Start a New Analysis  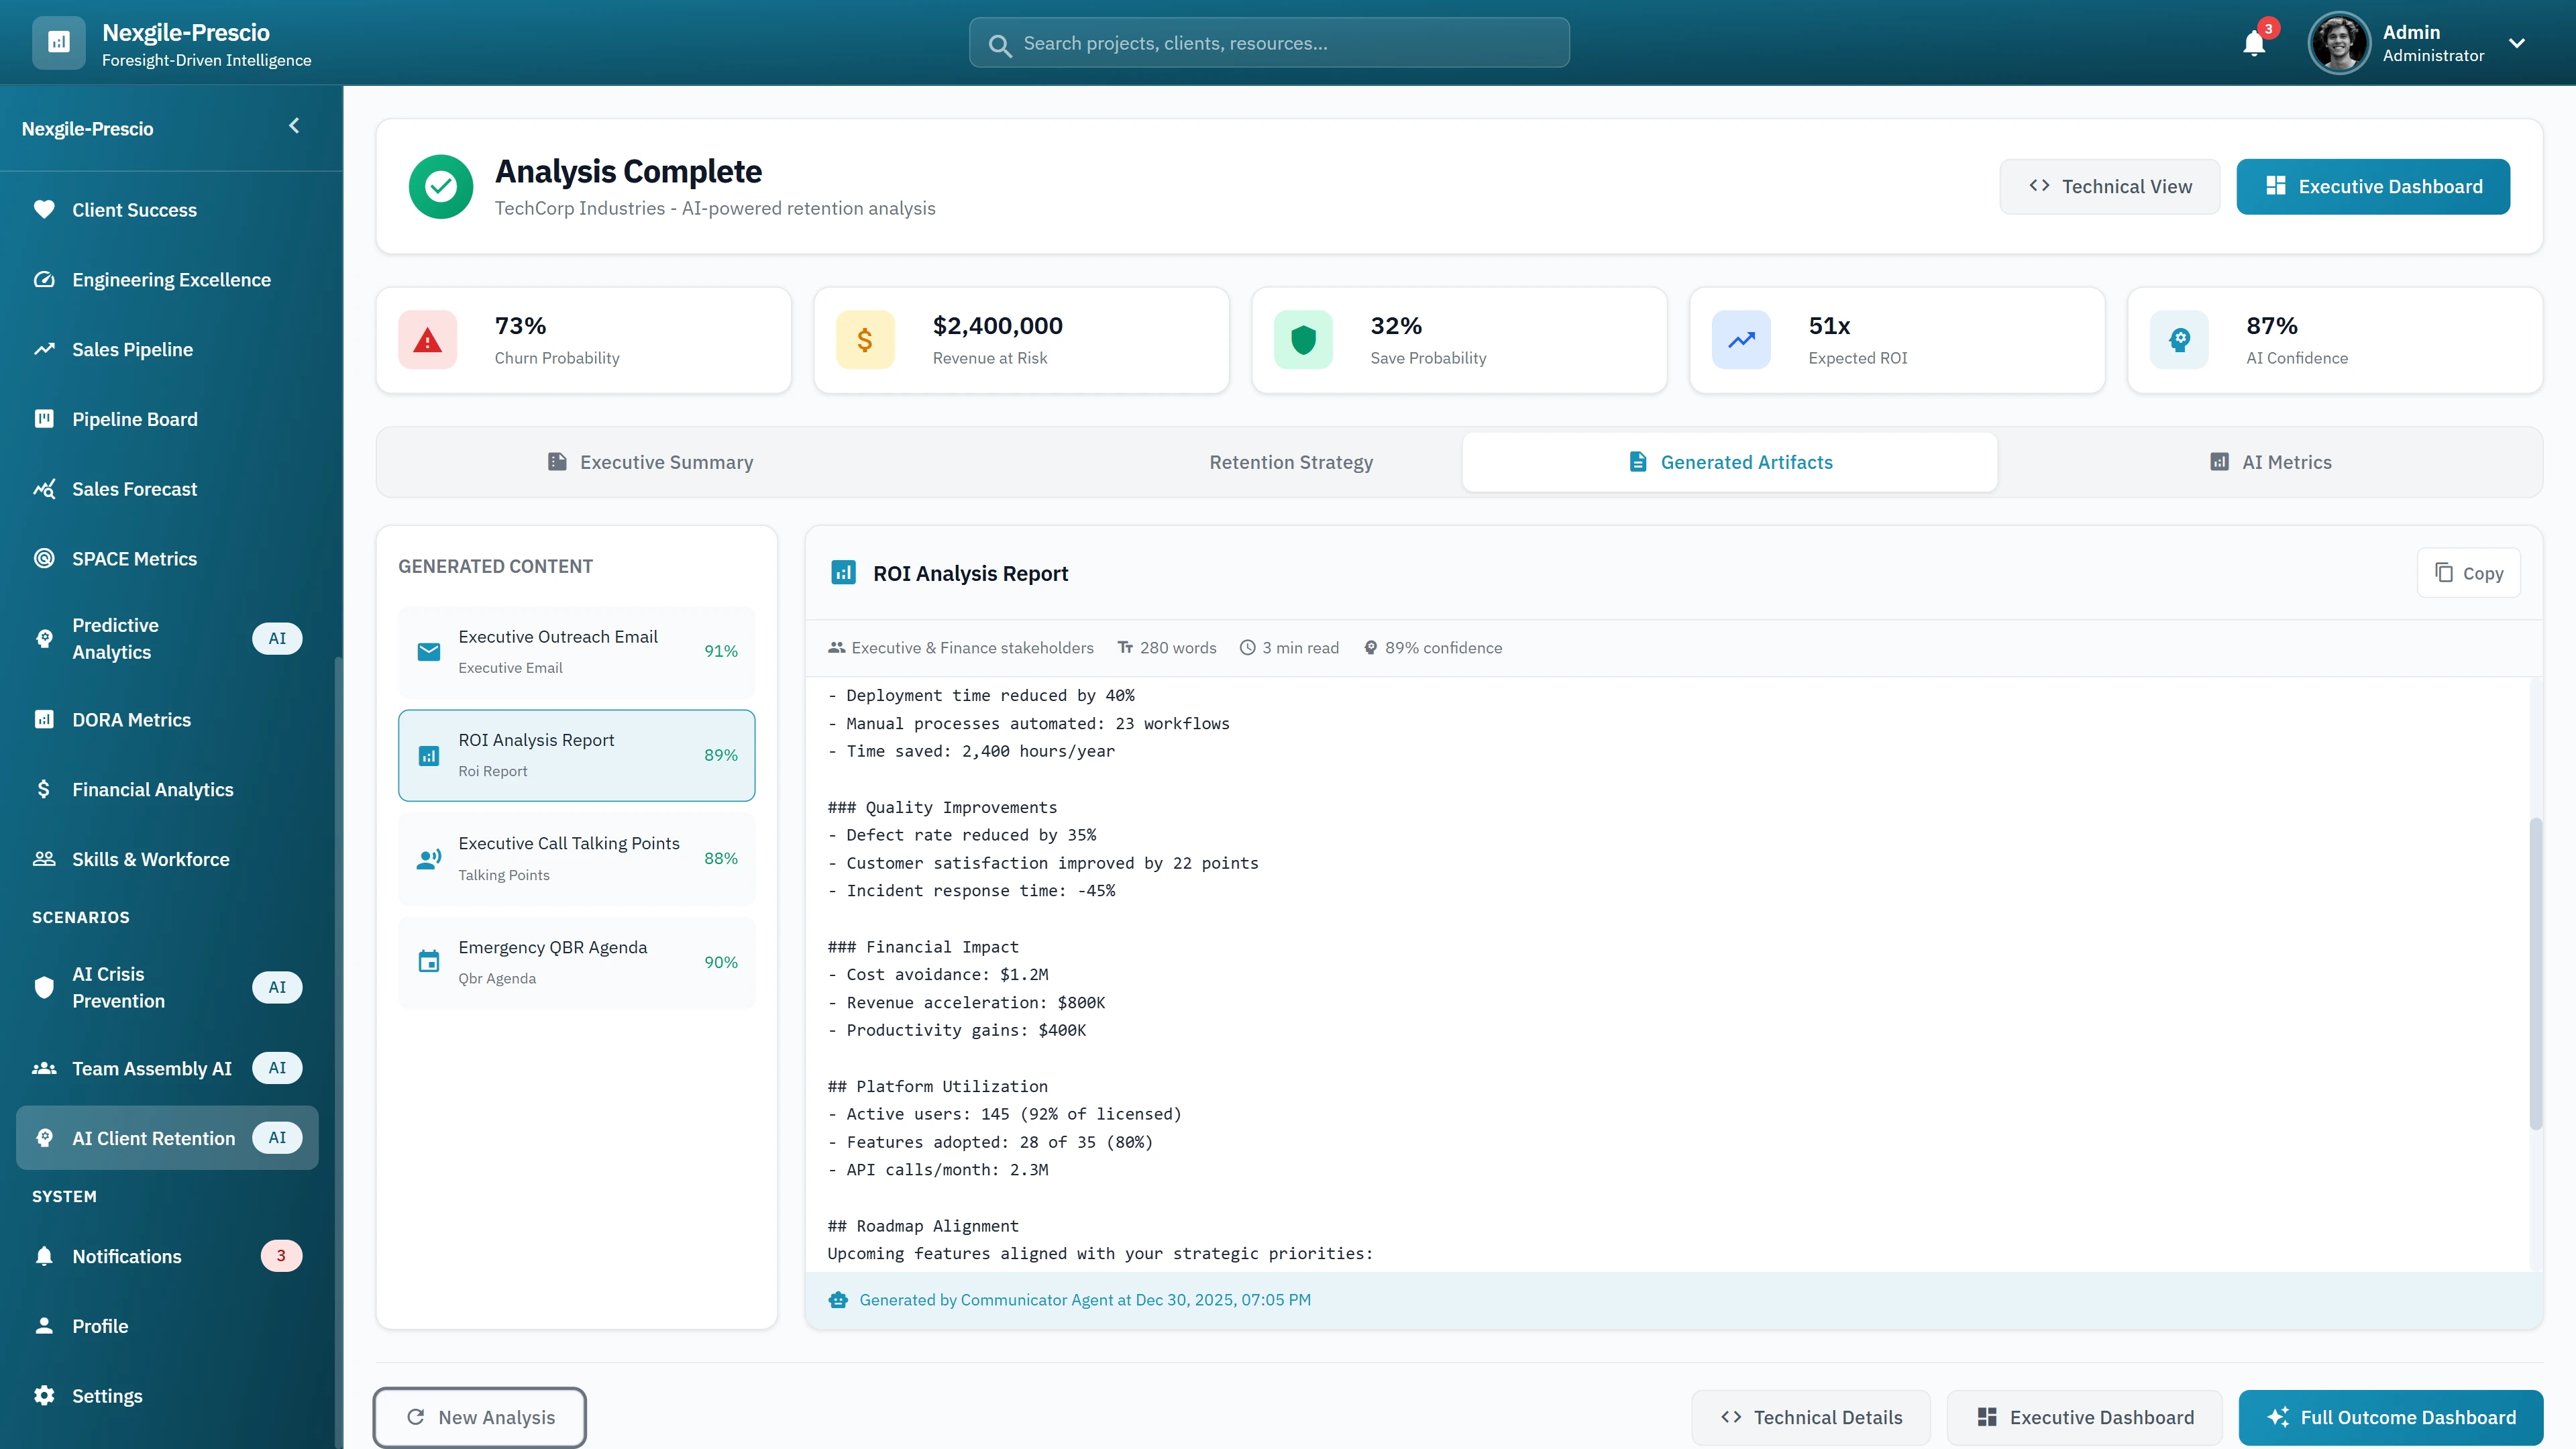(480, 1417)
